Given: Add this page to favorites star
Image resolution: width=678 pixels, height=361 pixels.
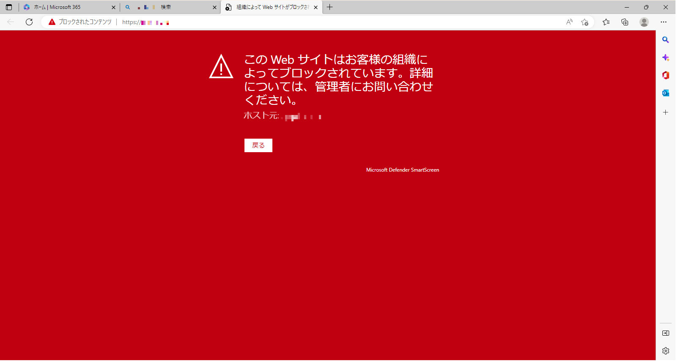Looking at the screenshot, I should pos(585,22).
